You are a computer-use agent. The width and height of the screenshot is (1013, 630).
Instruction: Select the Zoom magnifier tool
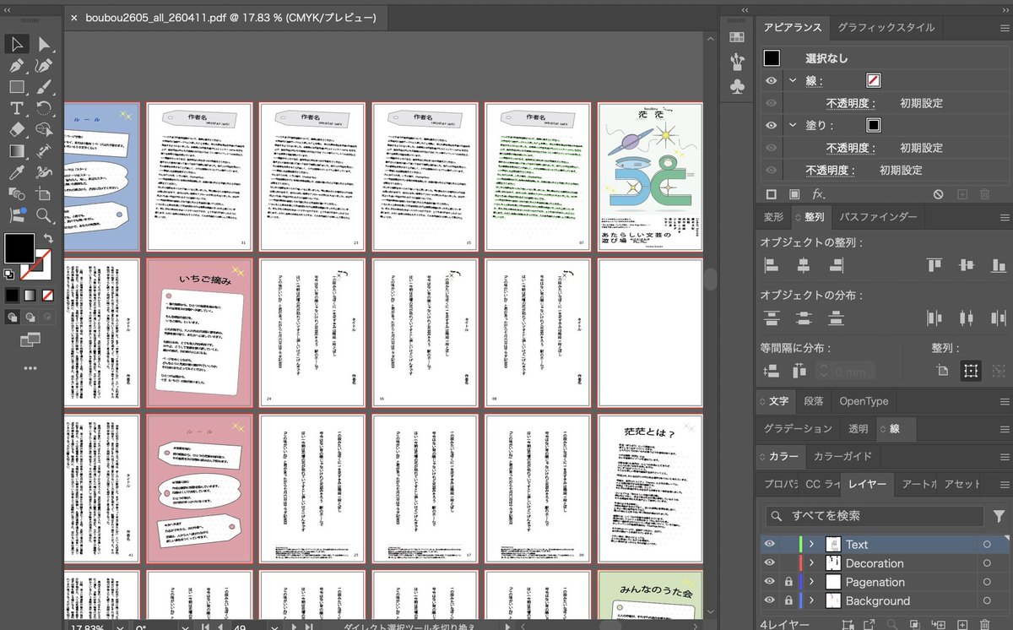click(x=44, y=215)
